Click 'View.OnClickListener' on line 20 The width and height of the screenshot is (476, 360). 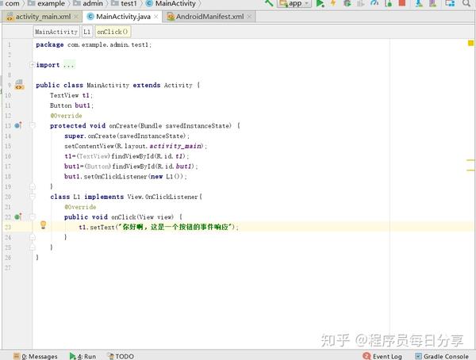click(163, 197)
